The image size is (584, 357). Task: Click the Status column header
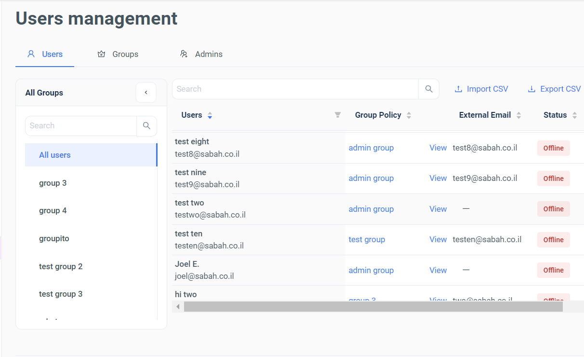(x=555, y=115)
